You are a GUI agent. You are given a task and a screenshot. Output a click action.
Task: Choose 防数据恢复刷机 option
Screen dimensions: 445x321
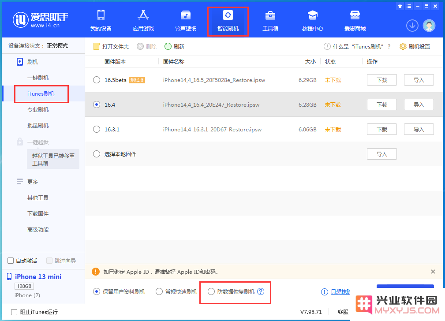[x=211, y=291]
